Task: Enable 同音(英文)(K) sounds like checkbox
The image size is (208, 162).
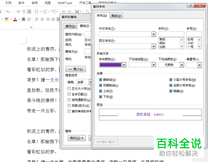Action: pos(69,106)
